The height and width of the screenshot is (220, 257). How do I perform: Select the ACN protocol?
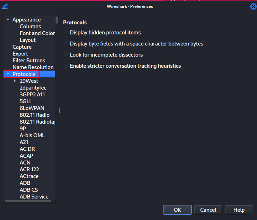click(25, 163)
